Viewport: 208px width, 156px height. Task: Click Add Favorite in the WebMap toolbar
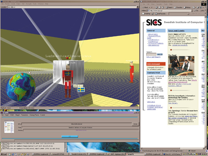coord(160,14)
